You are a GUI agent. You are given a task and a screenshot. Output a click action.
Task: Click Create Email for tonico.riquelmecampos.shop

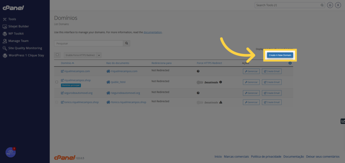[272, 102]
